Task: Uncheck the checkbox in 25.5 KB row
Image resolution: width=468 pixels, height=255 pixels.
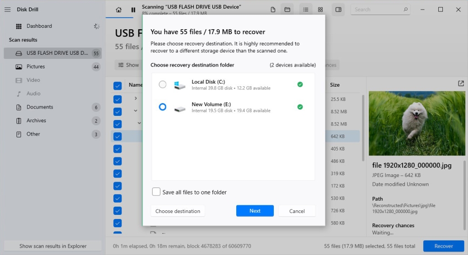Action: (x=117, y=99)
